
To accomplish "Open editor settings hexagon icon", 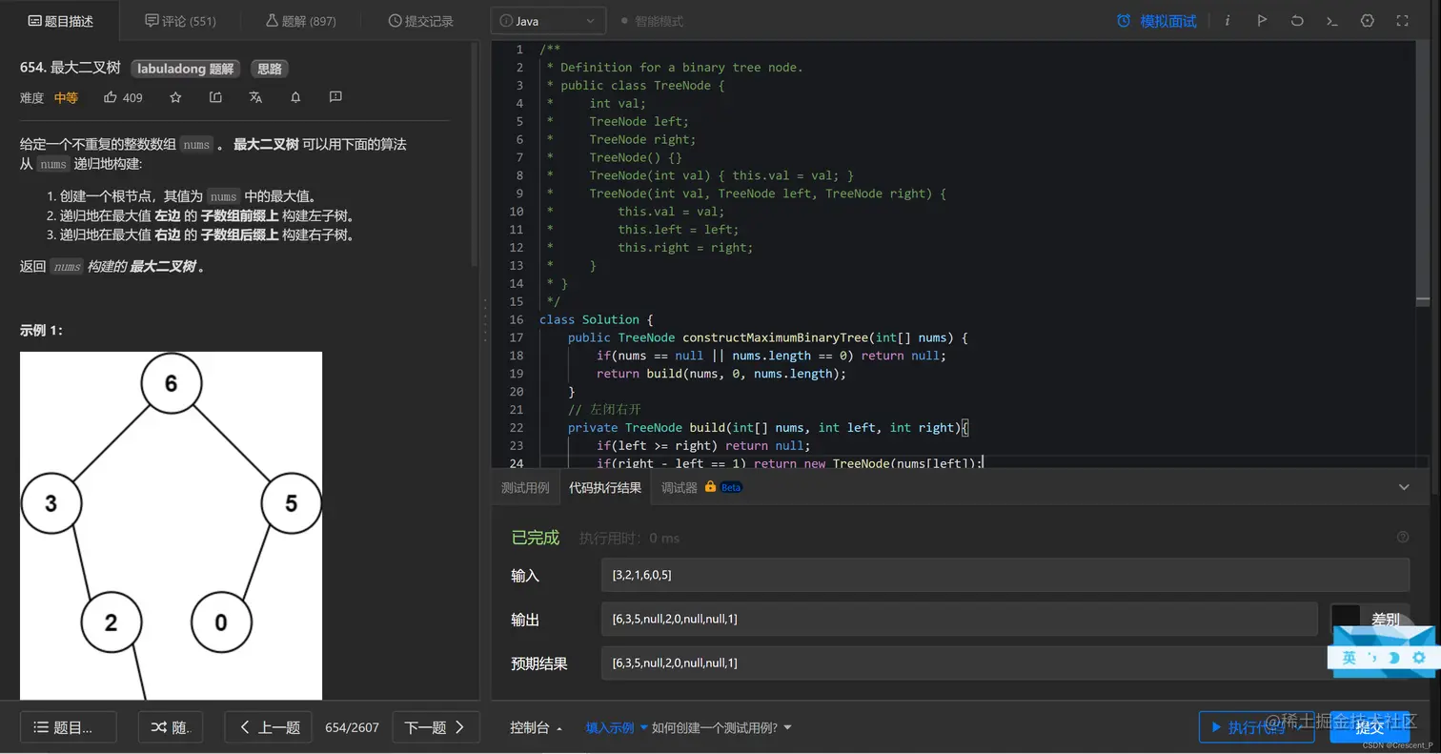I will [1368, 20].
